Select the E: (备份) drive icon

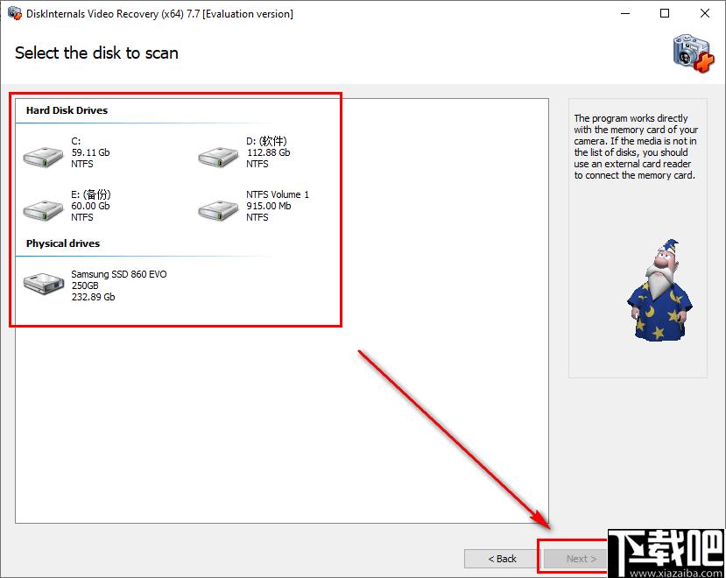click(43, 210)
